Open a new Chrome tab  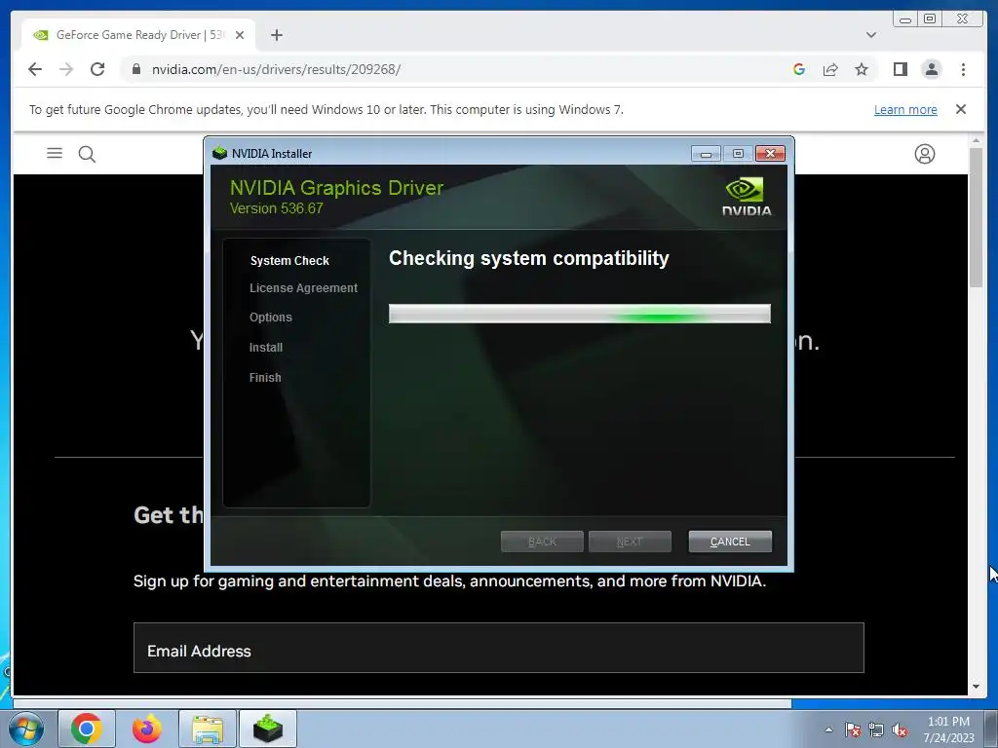coord(276,35)
